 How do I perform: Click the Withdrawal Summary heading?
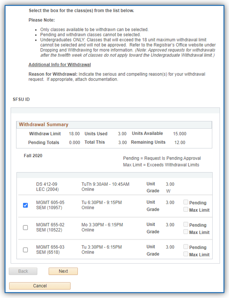[x=43, y=124]
